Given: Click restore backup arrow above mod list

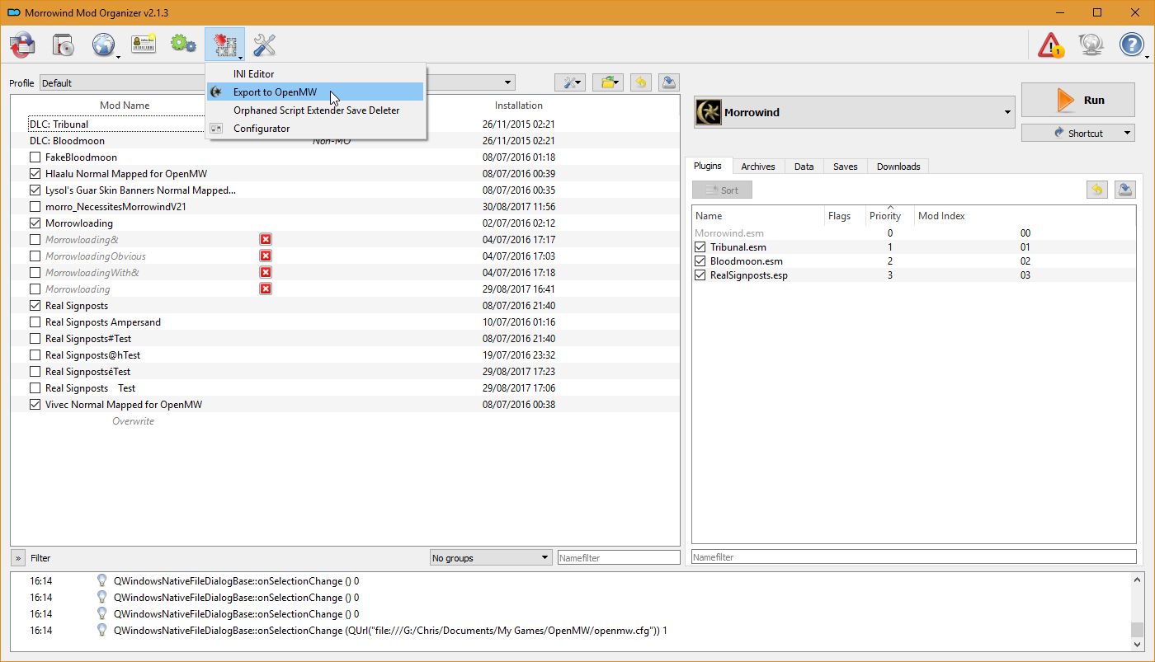Looking at the screenshot, I should (640, 82).
